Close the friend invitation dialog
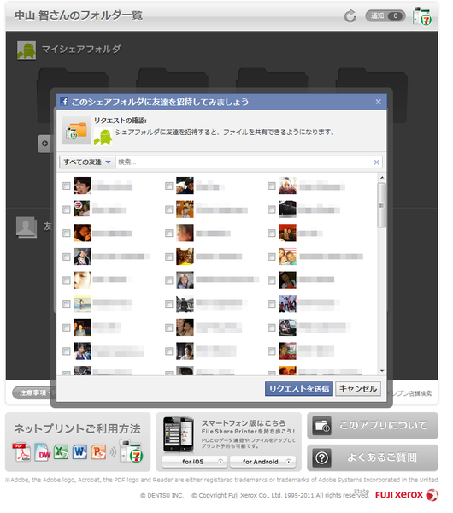453x513 pixels. click(x=378, y=102)
